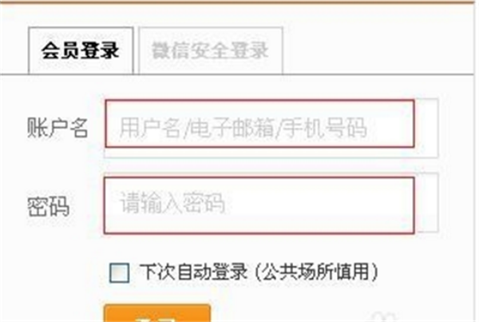Image resolution: width=479 pixels, height=322 pixels.
Task: Click the blank area right of password box
Action: (x=427, y=202)
